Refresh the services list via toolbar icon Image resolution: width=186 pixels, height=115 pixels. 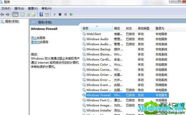(28, 14)
